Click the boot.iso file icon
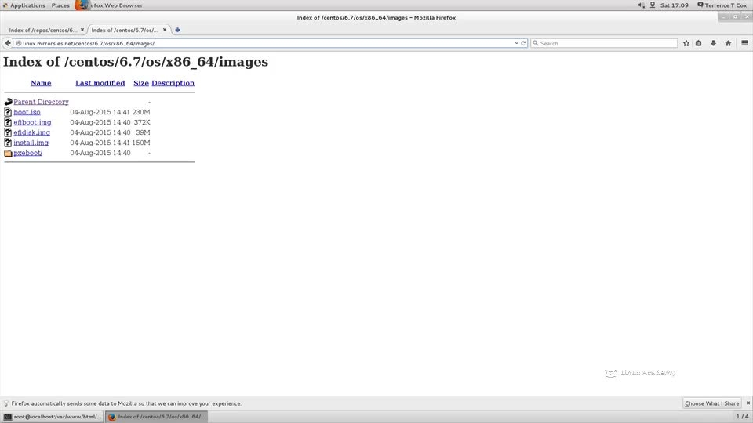Viewport: 753px width, 423px height. [8, 112]
